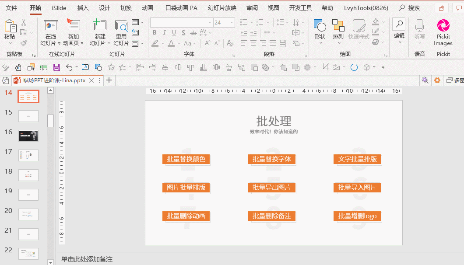Open the font size dropdown
464x265 pixels.
[x=231, y=22]
